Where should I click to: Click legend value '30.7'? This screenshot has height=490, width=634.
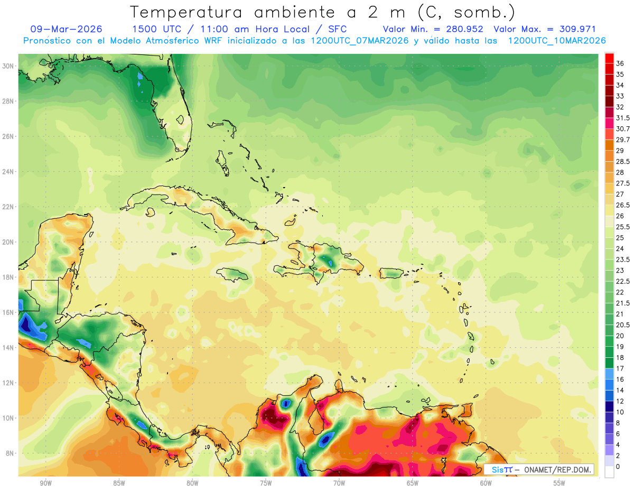click(x=623, y=129)
